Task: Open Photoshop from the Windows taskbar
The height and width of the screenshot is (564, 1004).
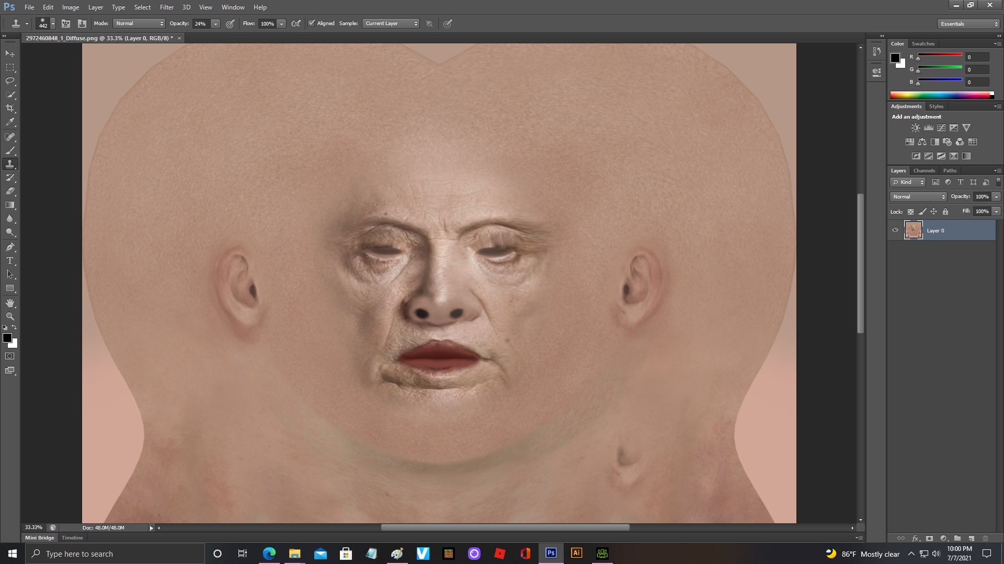Action: pos(551,553)
